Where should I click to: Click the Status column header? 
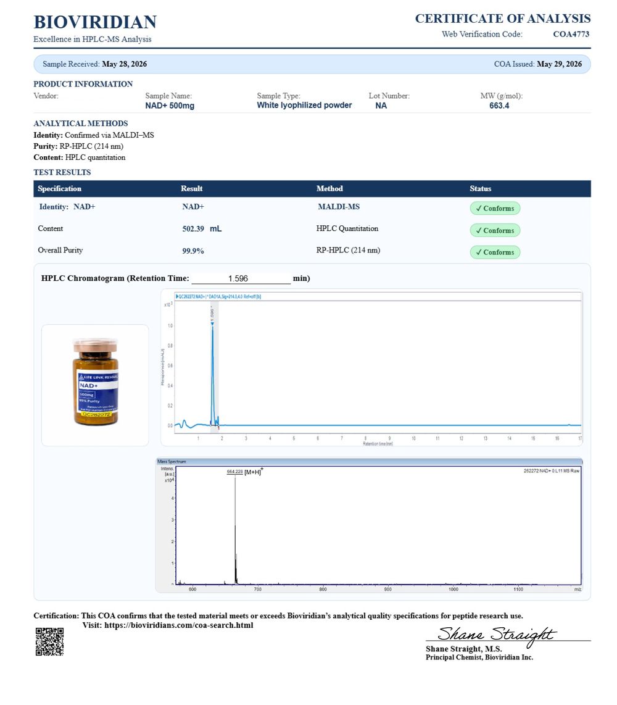[x=481, y=188]
